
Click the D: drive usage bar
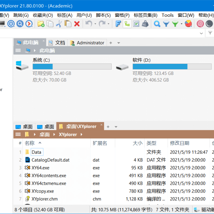(x=172, y=67)
